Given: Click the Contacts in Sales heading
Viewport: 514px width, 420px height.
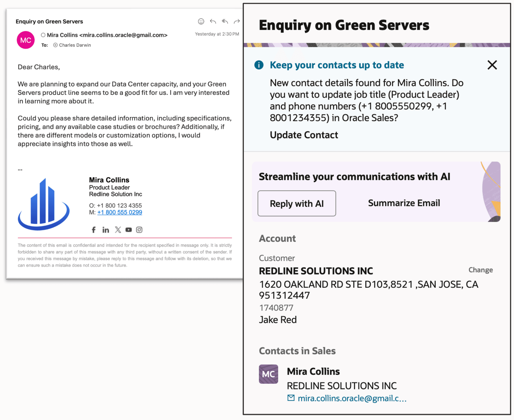Looking at the screenshot, I should (297, 351).
